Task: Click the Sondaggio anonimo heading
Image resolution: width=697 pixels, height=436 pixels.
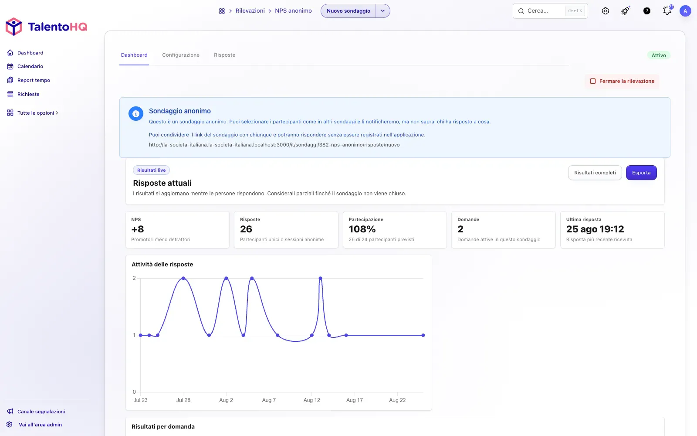Action: (180, 111)
